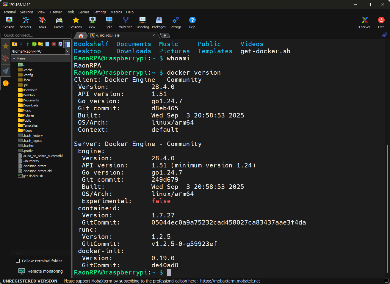Expand the /home/RaonRPA/ path dropdown
390x284 pixels.
pyautogui.click(x=68, y=51)
